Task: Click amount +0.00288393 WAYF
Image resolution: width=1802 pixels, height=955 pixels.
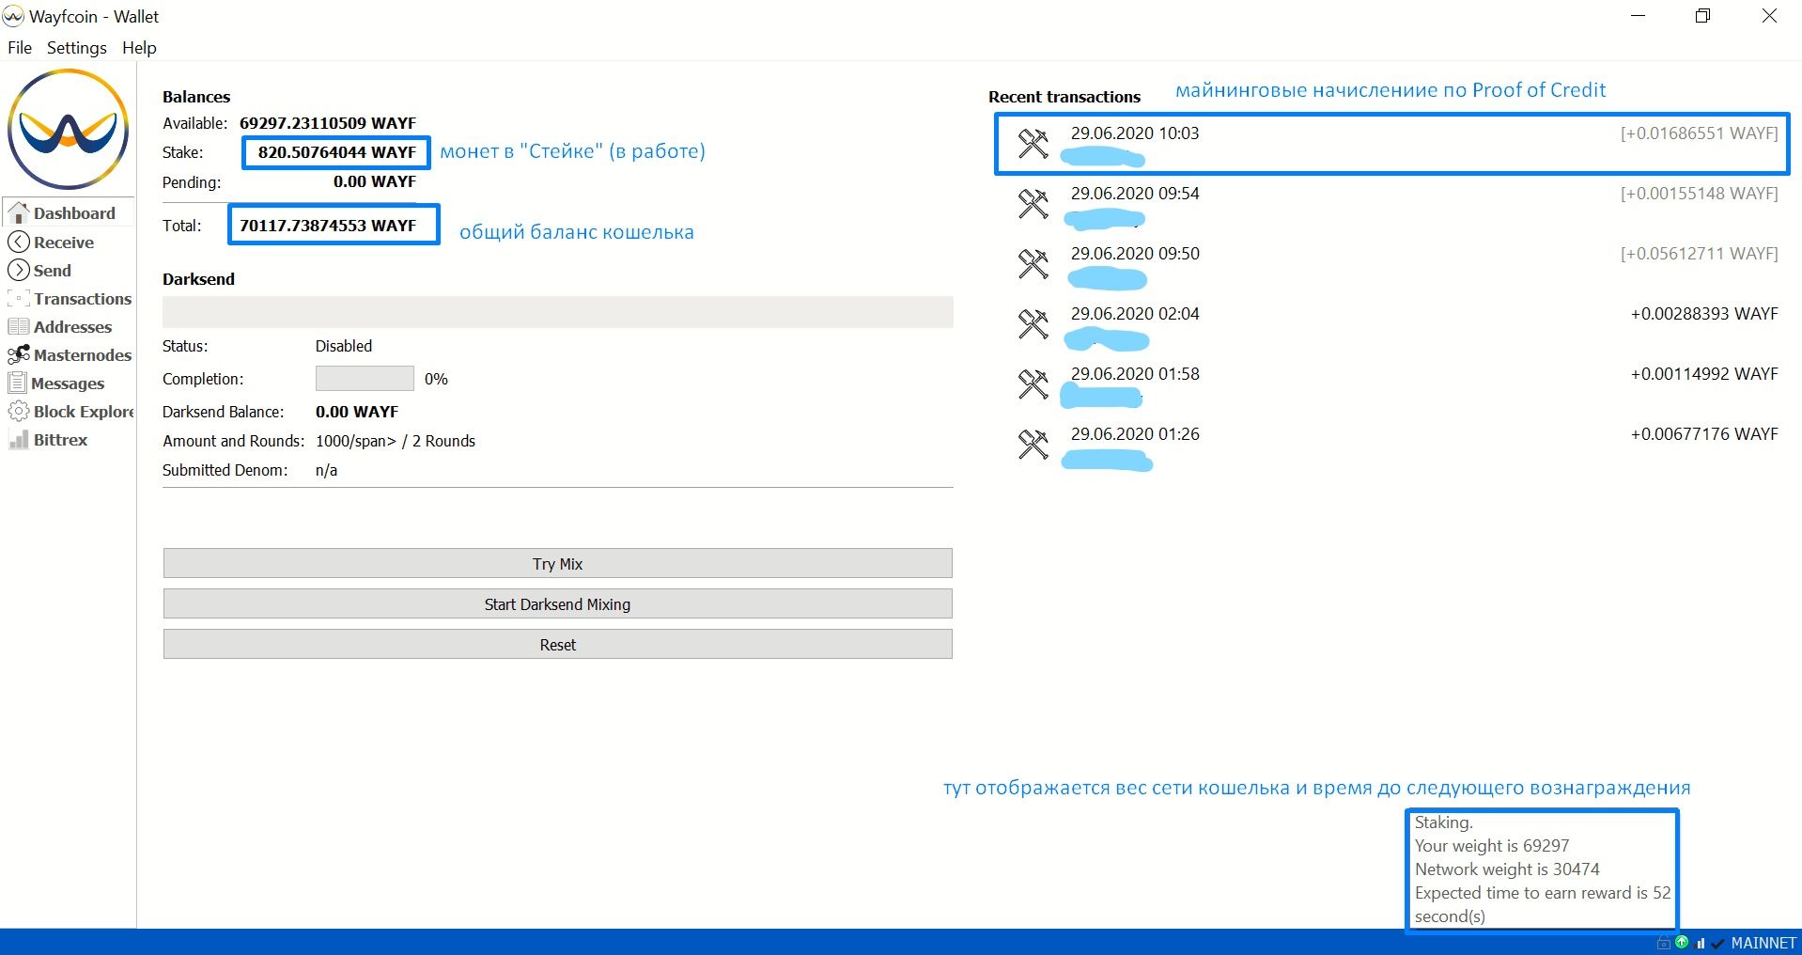Action: (x=1704, y=314)
